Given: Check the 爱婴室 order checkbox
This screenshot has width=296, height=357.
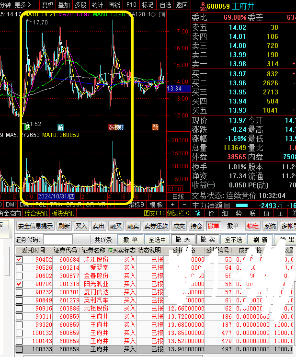Looking at the screenshot, I should [x=19, y=268].
